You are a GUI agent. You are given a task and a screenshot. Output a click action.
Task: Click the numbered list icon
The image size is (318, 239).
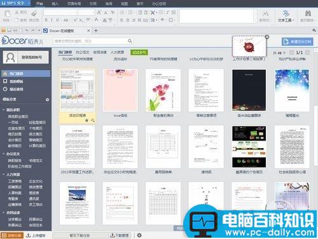[130, 13]
